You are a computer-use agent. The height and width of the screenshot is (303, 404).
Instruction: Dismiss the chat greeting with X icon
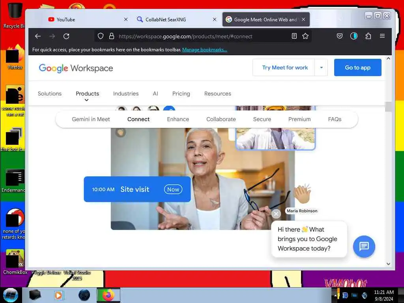276,213
